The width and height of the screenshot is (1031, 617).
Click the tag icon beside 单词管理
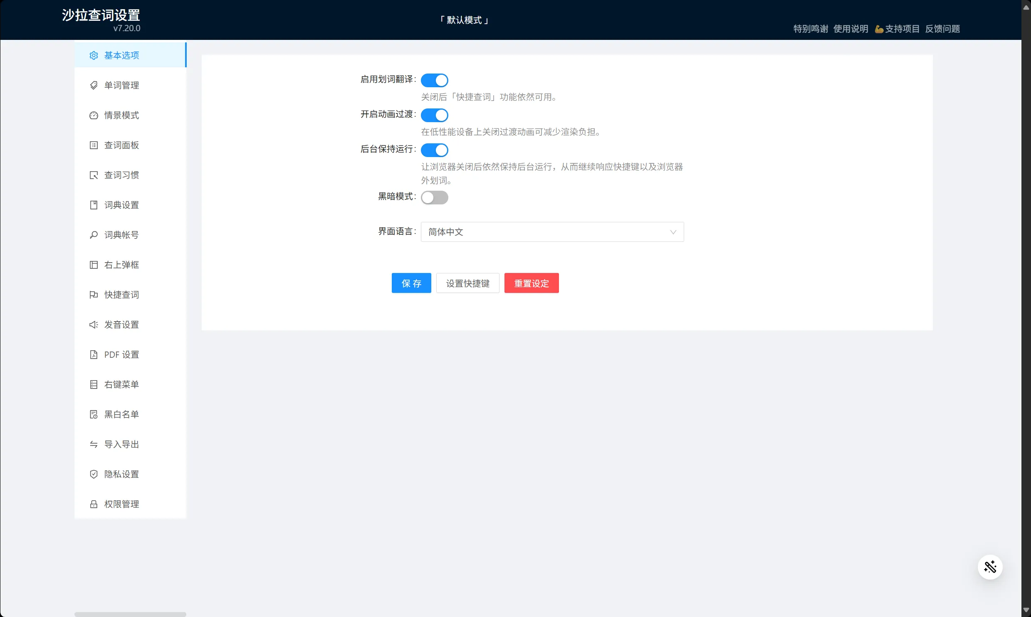point(94,85)
